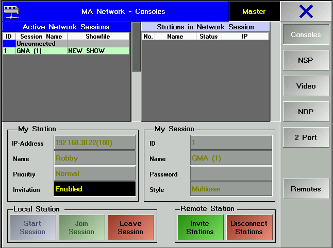333x248 pixels.
Task: Open the Remotes section
Action: click(x=306, y=189)
